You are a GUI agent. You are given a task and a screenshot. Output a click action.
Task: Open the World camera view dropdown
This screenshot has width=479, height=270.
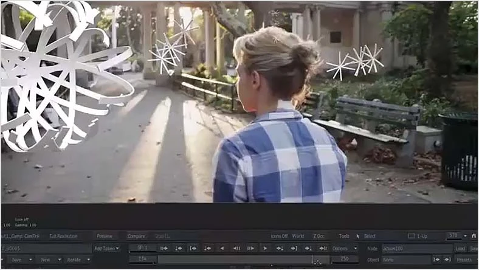(x=298, y=236)
